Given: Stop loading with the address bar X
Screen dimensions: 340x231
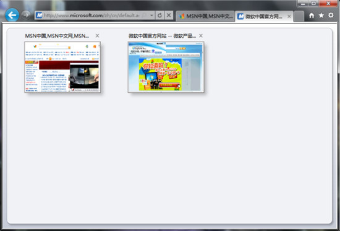Looking at the screenshot, I should (x=169, y=15).
